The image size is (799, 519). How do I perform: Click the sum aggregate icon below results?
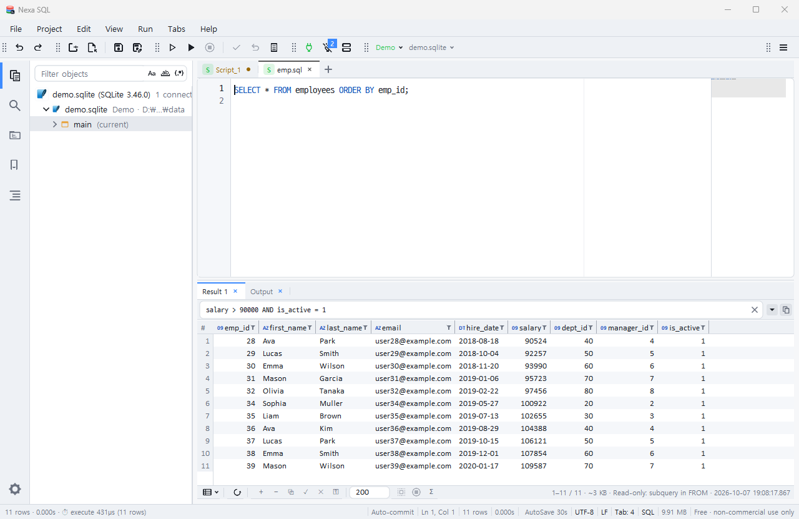click(431, 492)
